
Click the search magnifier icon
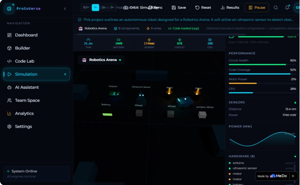[x=276, y=7]
